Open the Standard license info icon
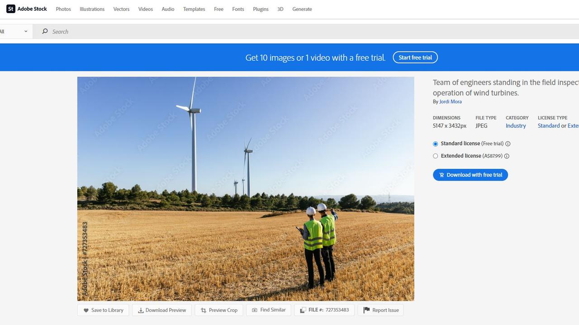The height and width of the screenshot is (325, 579). click(508, 144)
